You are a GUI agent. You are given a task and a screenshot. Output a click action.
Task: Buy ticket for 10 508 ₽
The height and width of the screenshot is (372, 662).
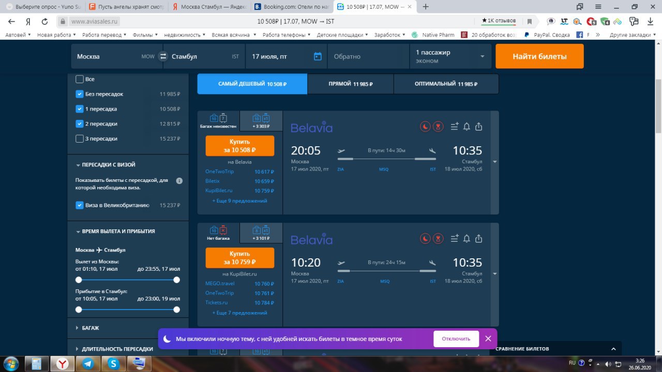[239, 146]
